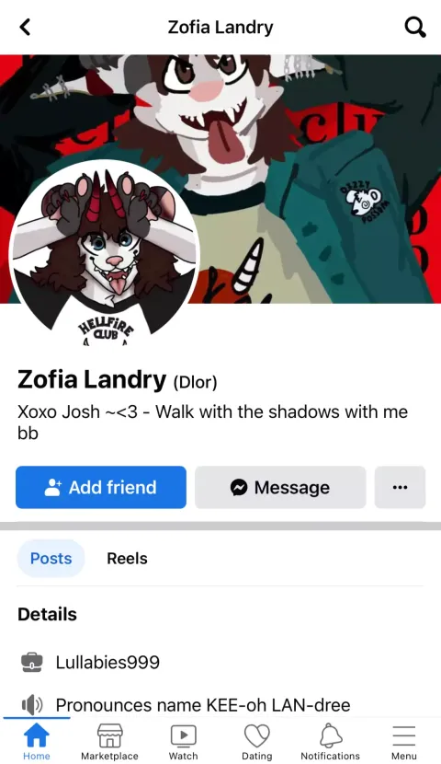Image resolution: width=441 pixels, height=764 pixels.
Task: Select the Posts tab
Action: [51, 559]
